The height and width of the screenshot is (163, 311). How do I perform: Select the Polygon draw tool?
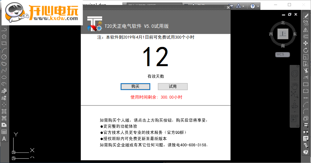click(x=4, y=36)
